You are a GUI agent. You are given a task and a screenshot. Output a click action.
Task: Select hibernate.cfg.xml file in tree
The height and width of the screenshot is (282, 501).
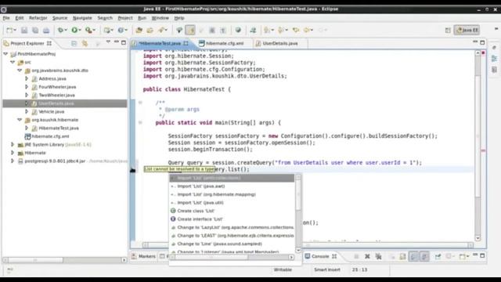tap(50, 136)
